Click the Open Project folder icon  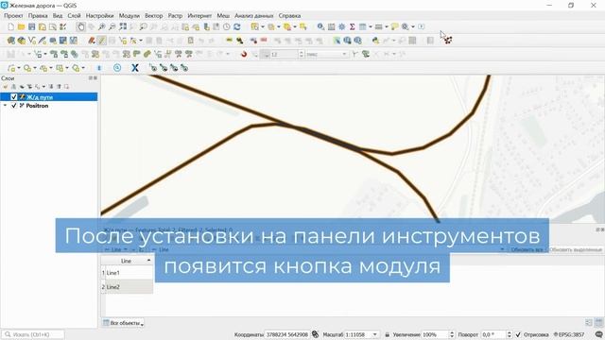21,26
